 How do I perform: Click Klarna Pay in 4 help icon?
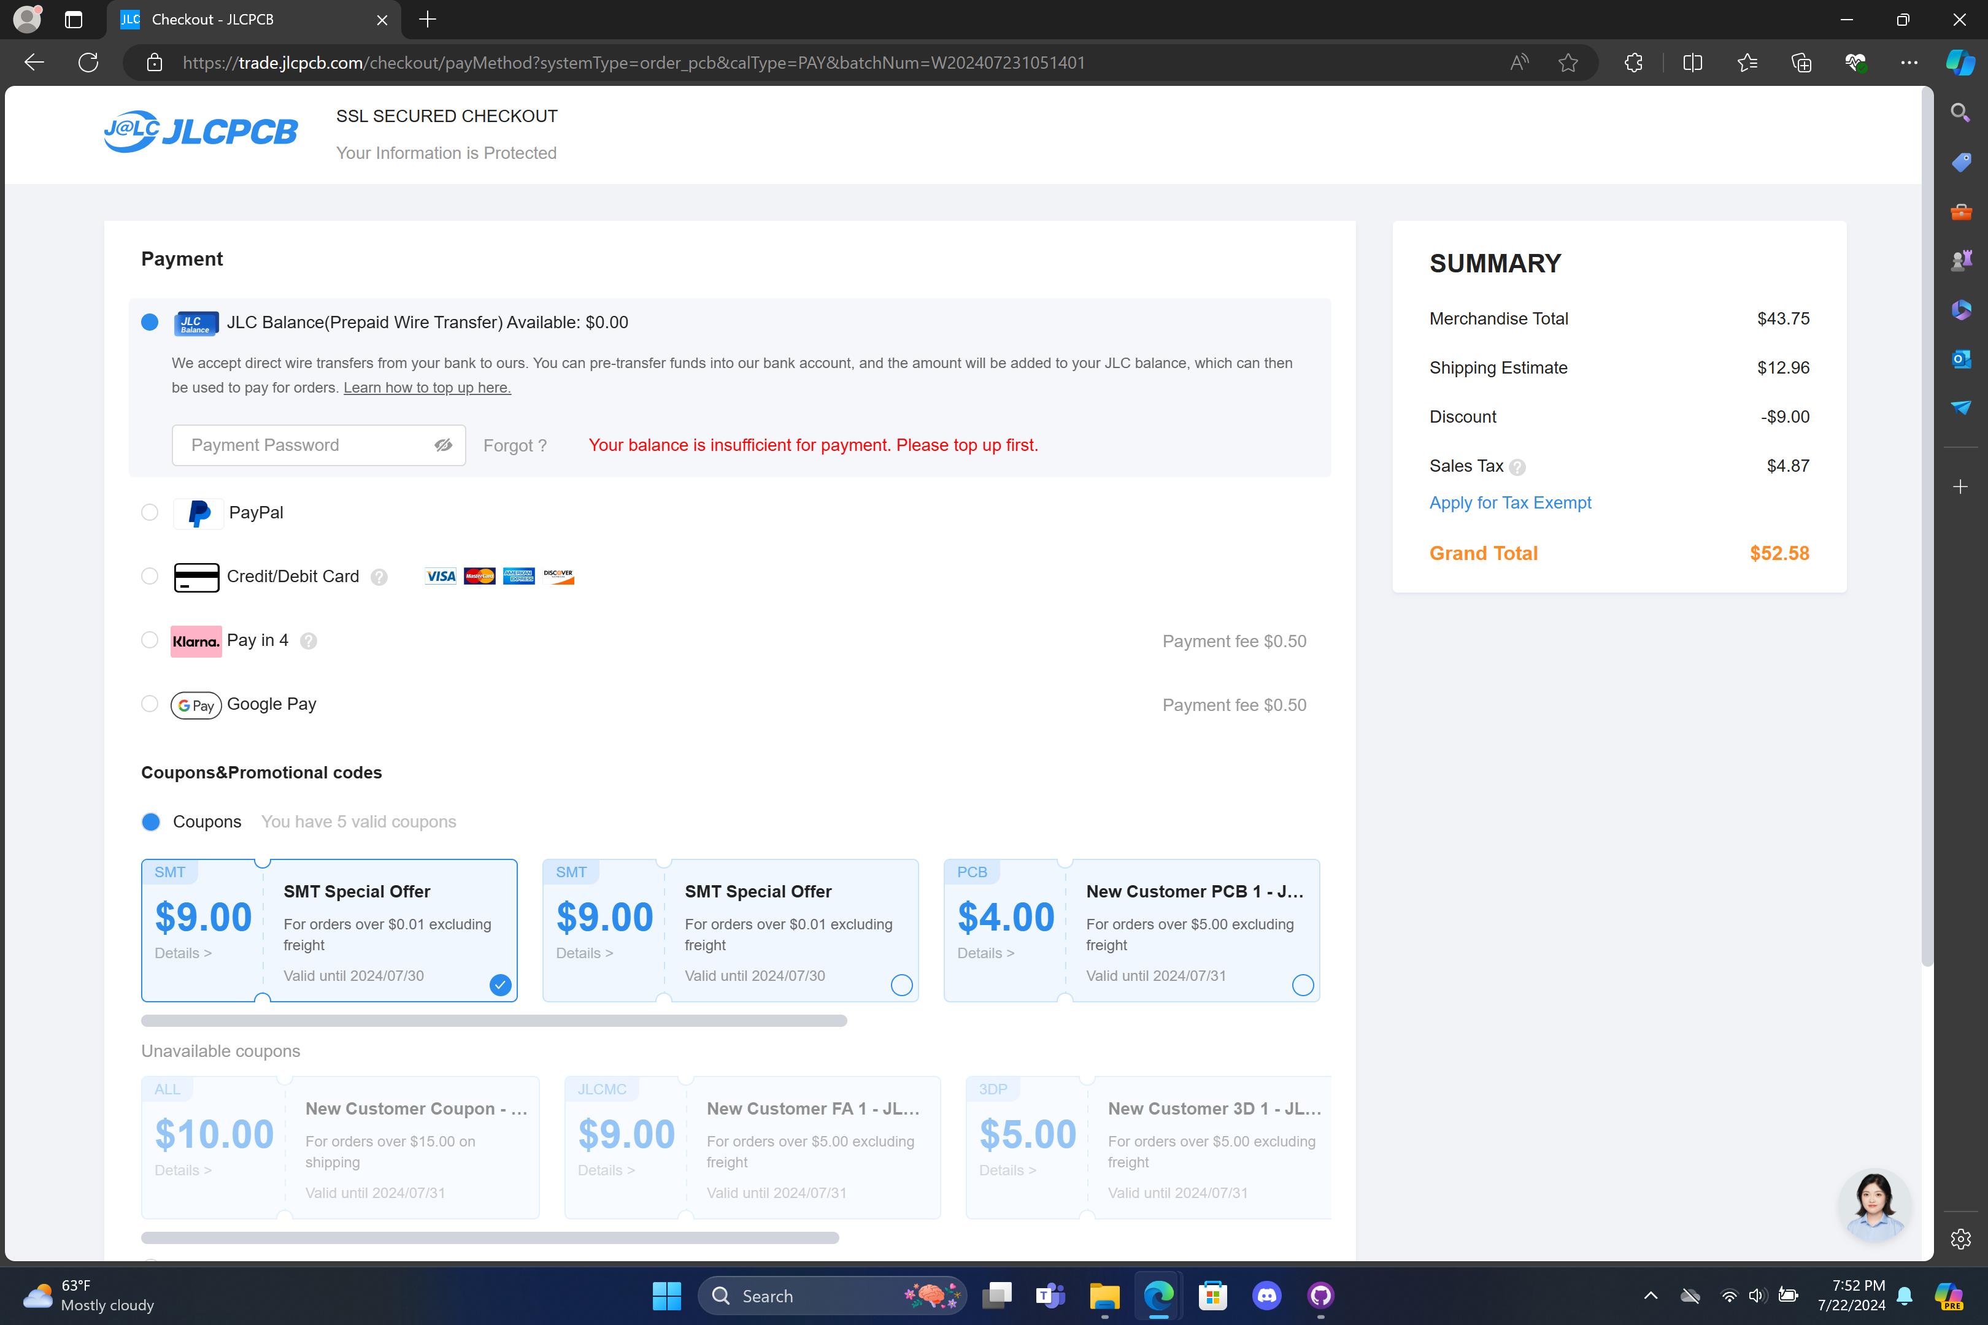309,642
